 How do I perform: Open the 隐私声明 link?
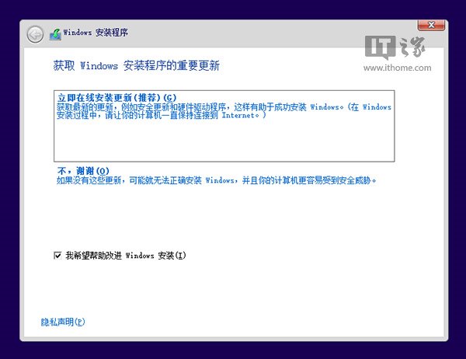click(63, 321)
